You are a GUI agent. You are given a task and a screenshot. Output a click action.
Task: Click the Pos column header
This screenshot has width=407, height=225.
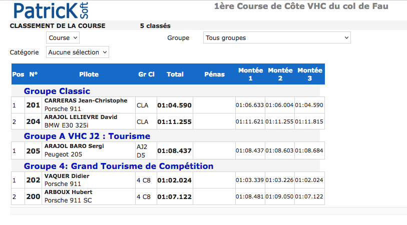[x=18, y=74]
